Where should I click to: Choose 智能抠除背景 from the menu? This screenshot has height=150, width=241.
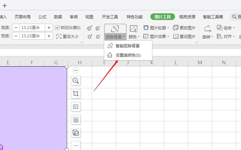point(128,46)
